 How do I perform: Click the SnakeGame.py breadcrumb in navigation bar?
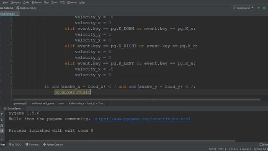pos(26,8)
